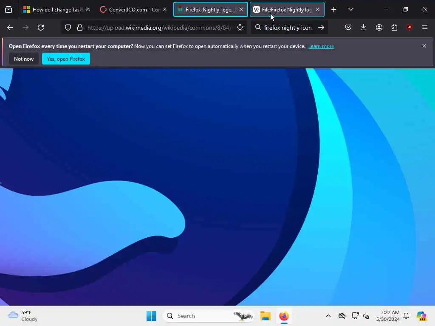Open the notifications bell
The width and height of the screenshot is (435, 326).
pyautogui.click(x=406, y=316)
